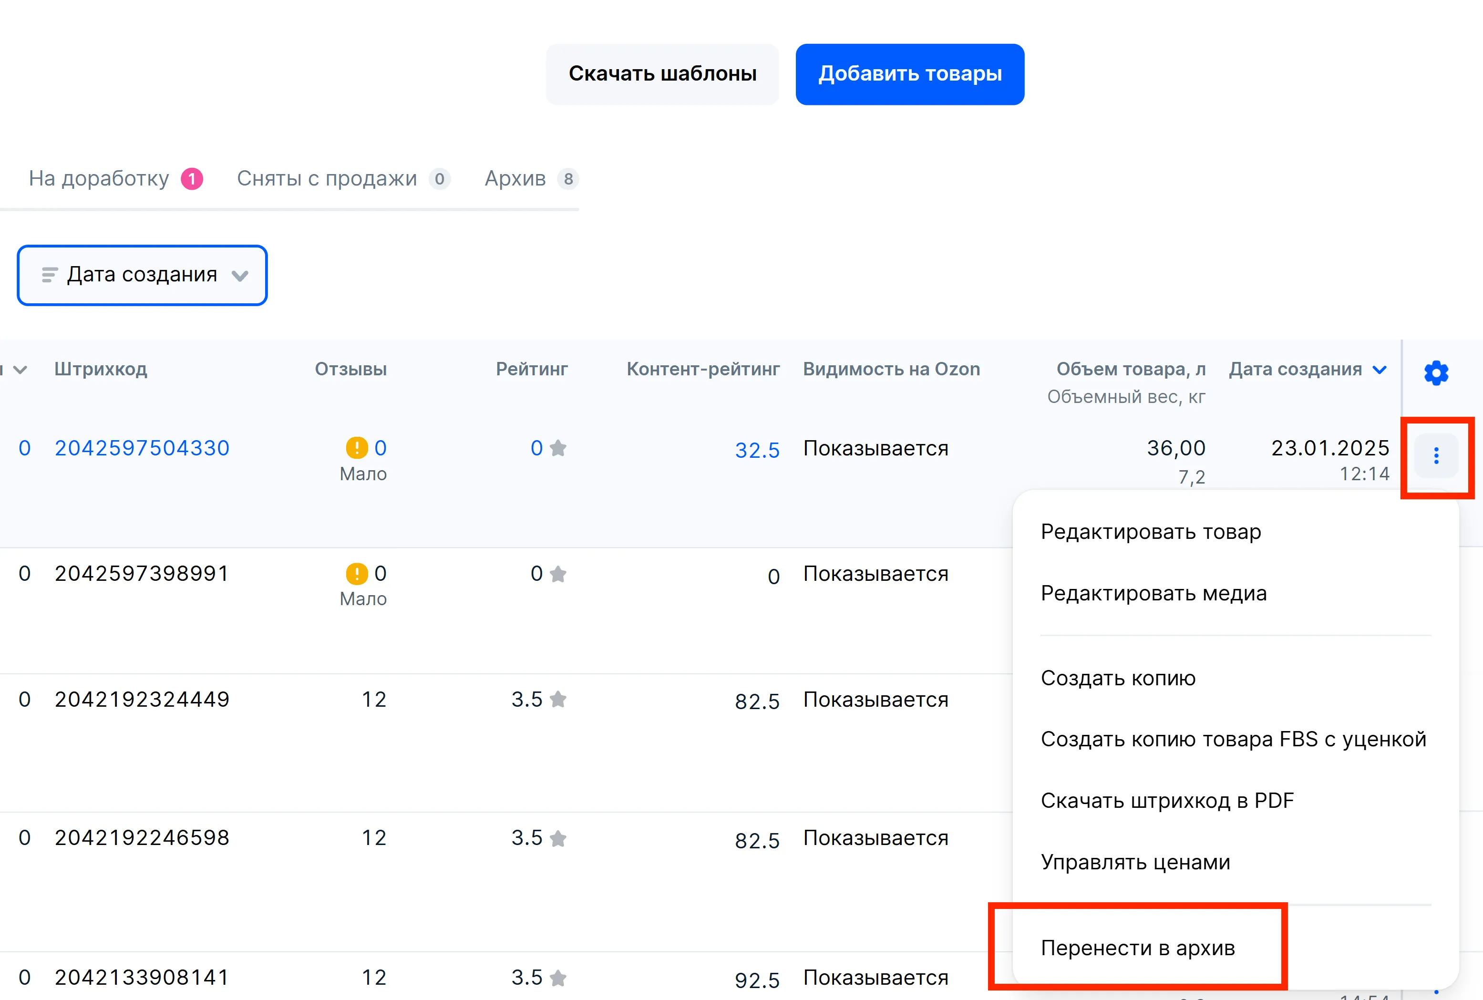Click the orange warning icon in first row reviews
Viewport: 1483px width, 1000px height.
click(356, 448)
